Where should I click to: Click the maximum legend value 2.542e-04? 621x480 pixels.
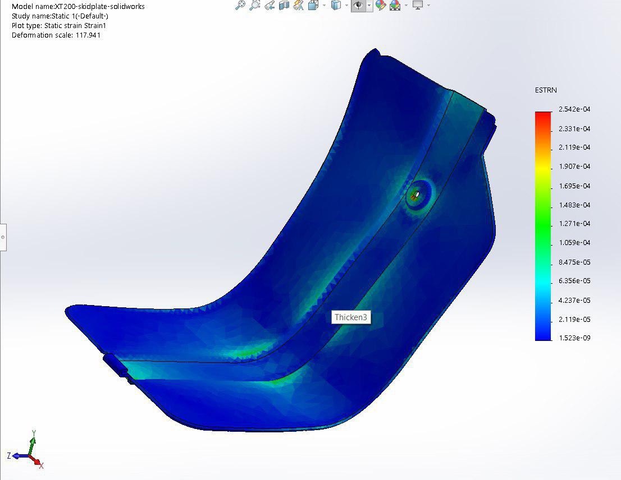point(574,109)
